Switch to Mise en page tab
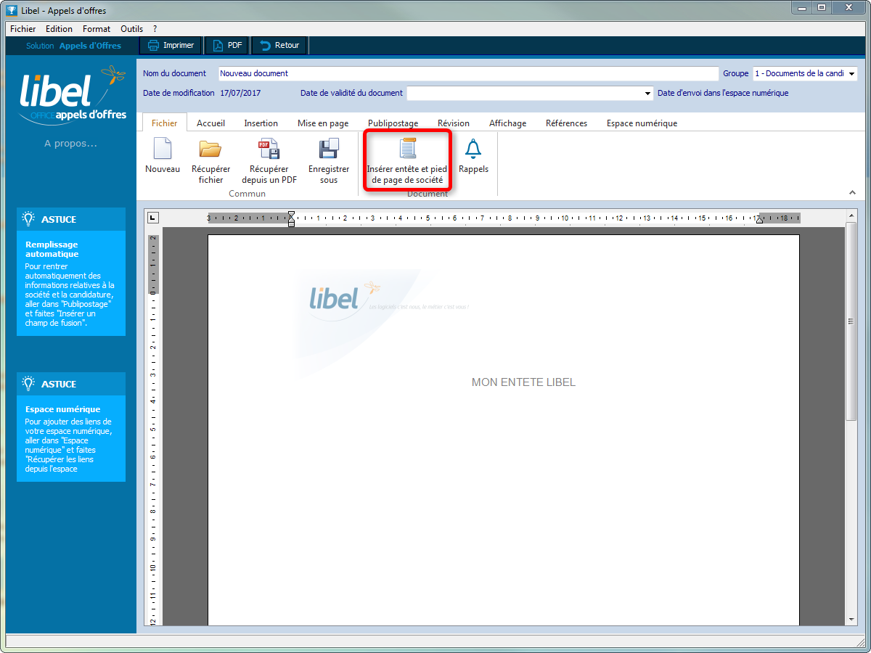 coord(323,123)
